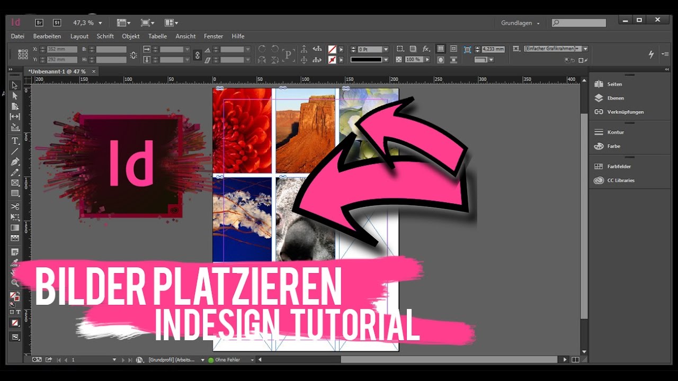Open the Ohne Fehler preflight dropdown
Viewport: 678px width, 381px height.
point(252,360)
